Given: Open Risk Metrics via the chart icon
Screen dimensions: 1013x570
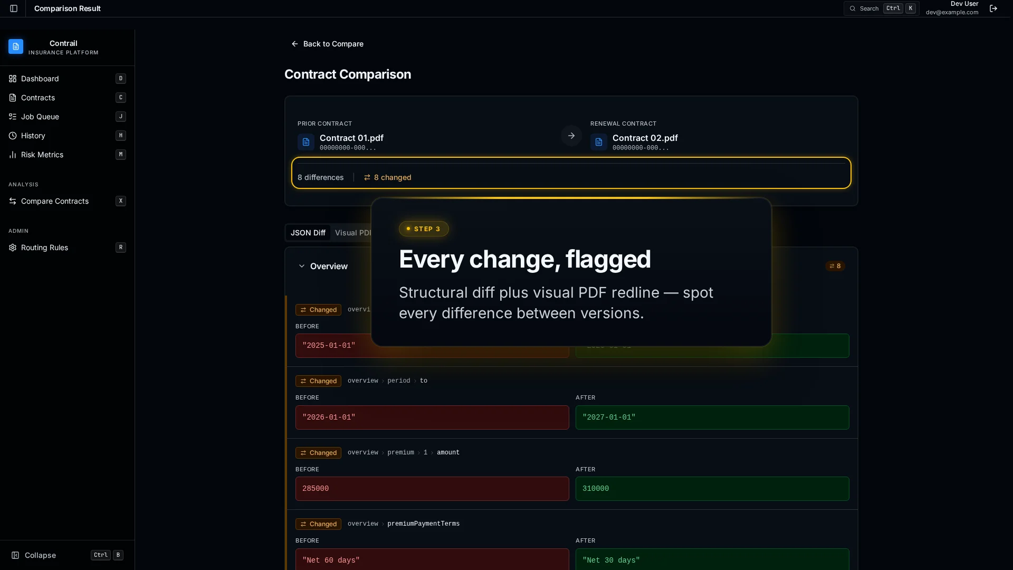Looking at the screenshot, I should 12,155.
